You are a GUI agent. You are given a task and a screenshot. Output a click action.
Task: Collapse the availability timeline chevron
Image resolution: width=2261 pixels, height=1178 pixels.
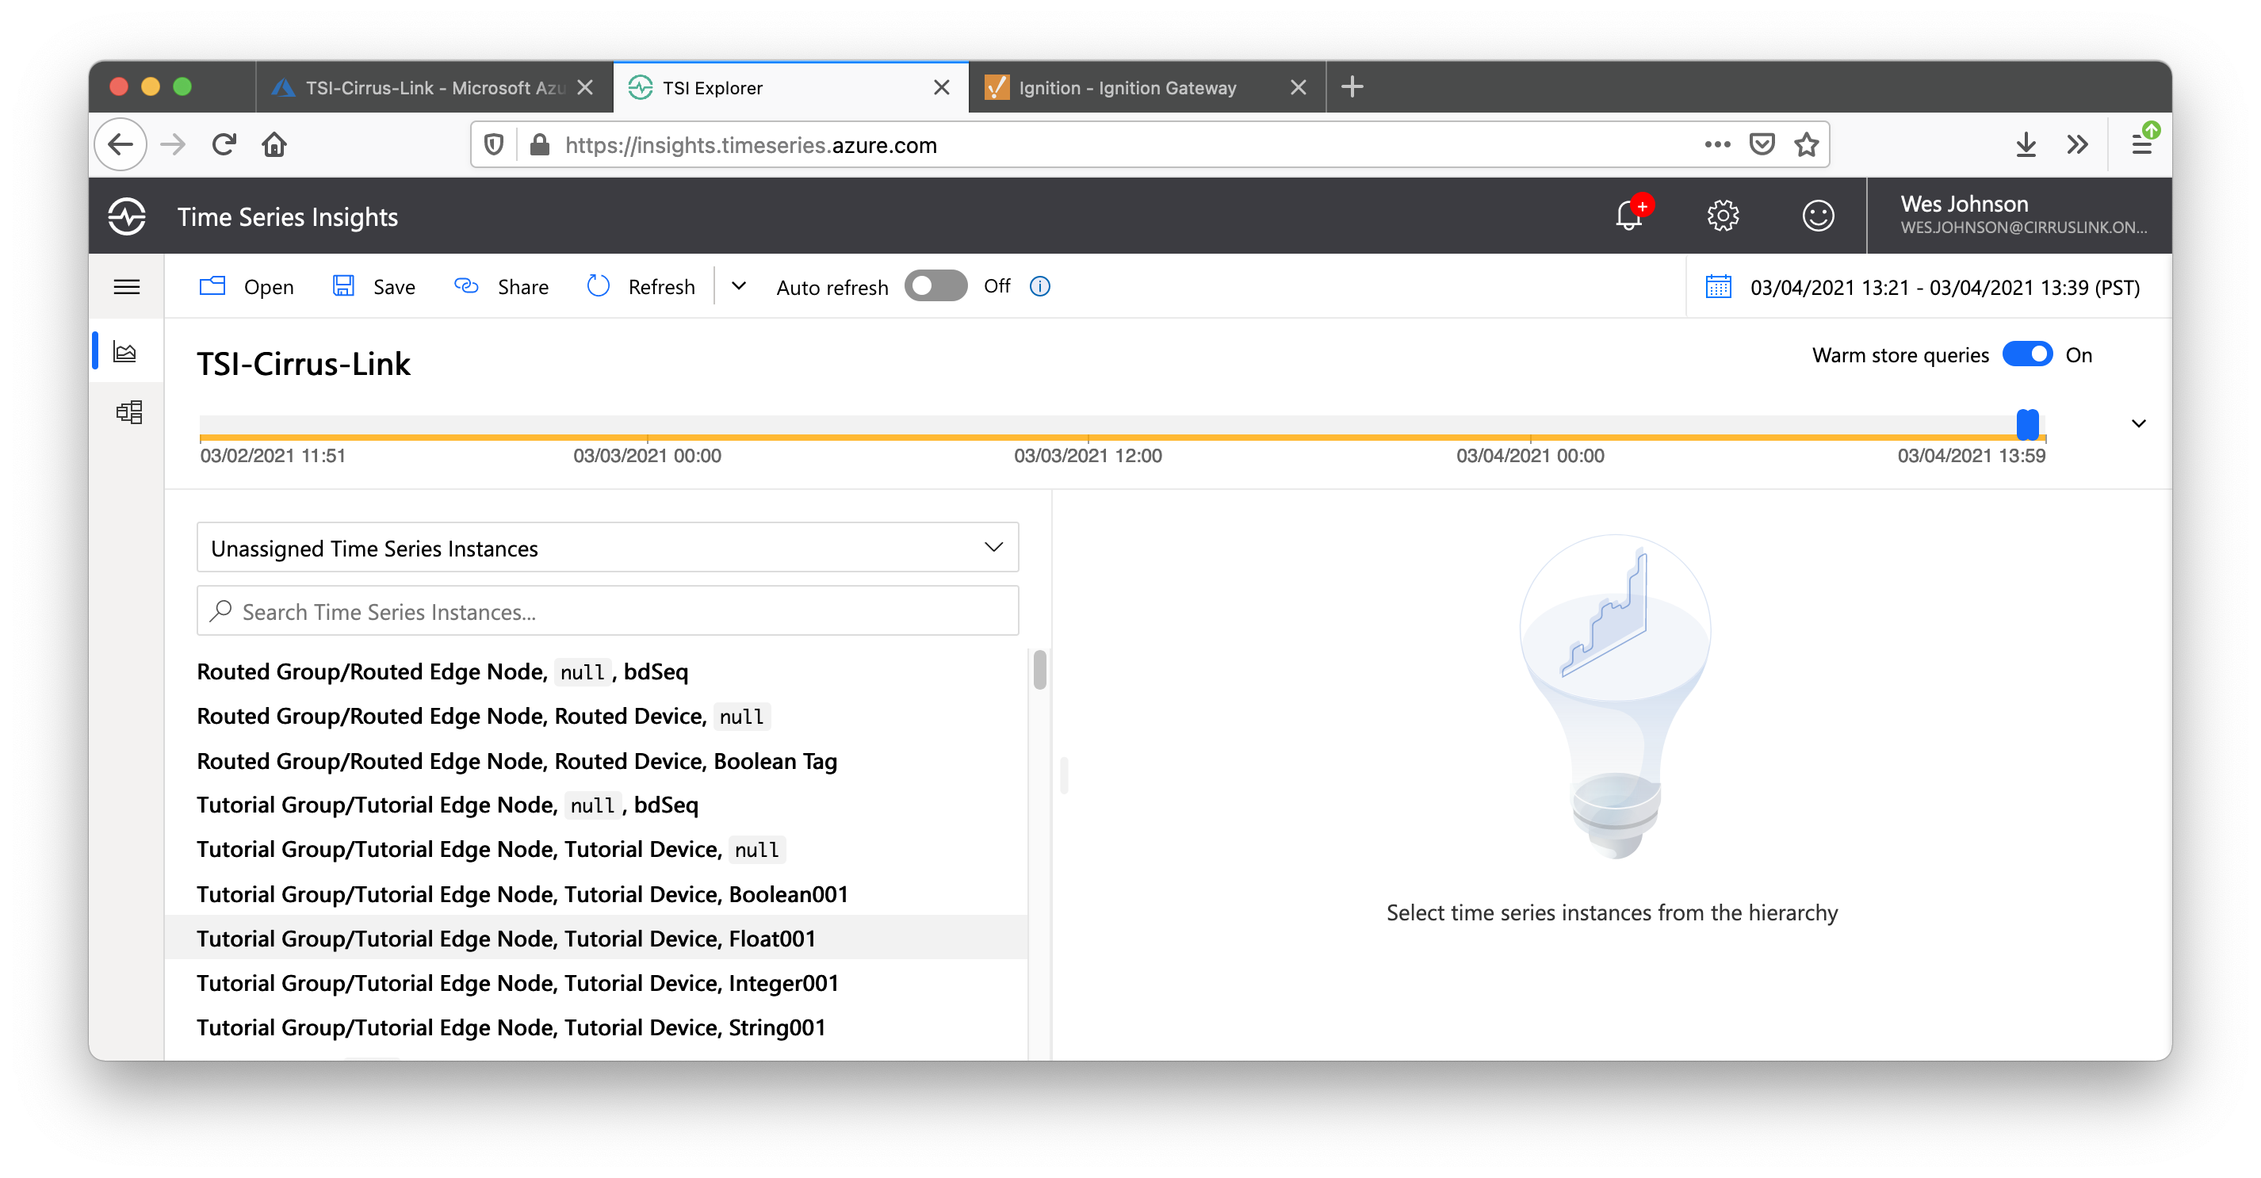pos(2139,423)
